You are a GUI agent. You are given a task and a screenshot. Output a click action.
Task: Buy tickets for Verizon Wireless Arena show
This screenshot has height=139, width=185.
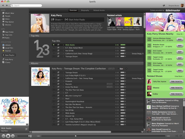point(180,39)
